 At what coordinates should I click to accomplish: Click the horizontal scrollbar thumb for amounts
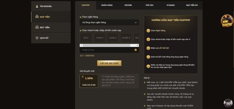[x=106, y=45]
